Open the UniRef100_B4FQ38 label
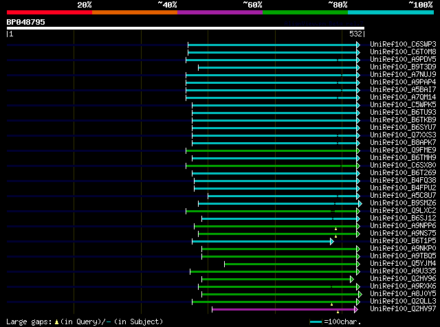 [x=403, y=181]
